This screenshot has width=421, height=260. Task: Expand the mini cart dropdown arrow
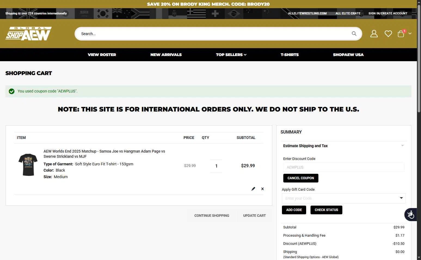[410, 33]
